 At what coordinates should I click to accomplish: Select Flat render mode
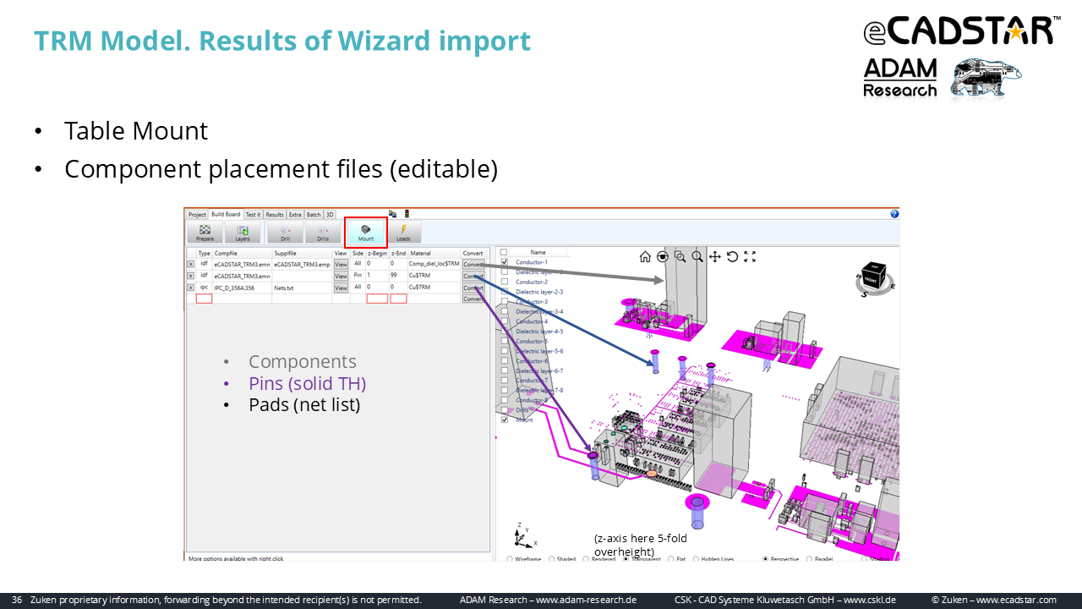coord(671,559)
